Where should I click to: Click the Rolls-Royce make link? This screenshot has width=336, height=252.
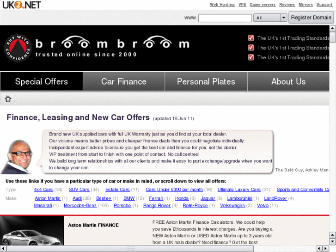[195, 205]
